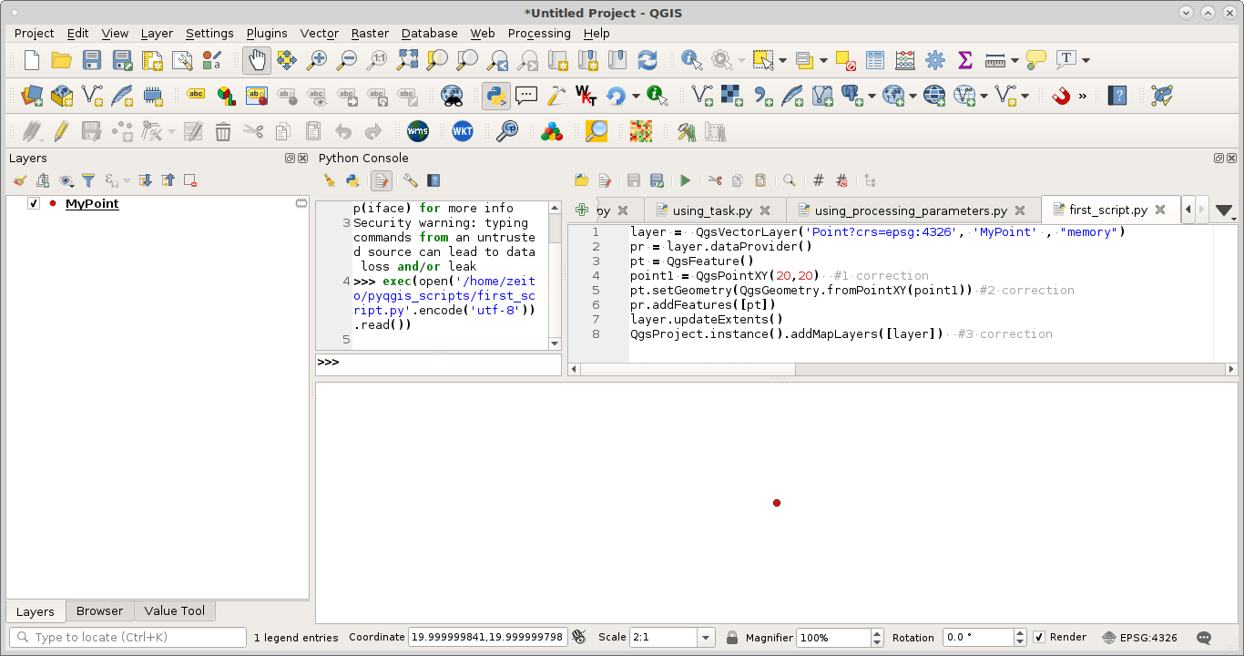Viewport: 1244px width, 656px height.
Task: Expand the Add PostGIS Layer dropdown arrow
Action: click(x=872, y=96)
